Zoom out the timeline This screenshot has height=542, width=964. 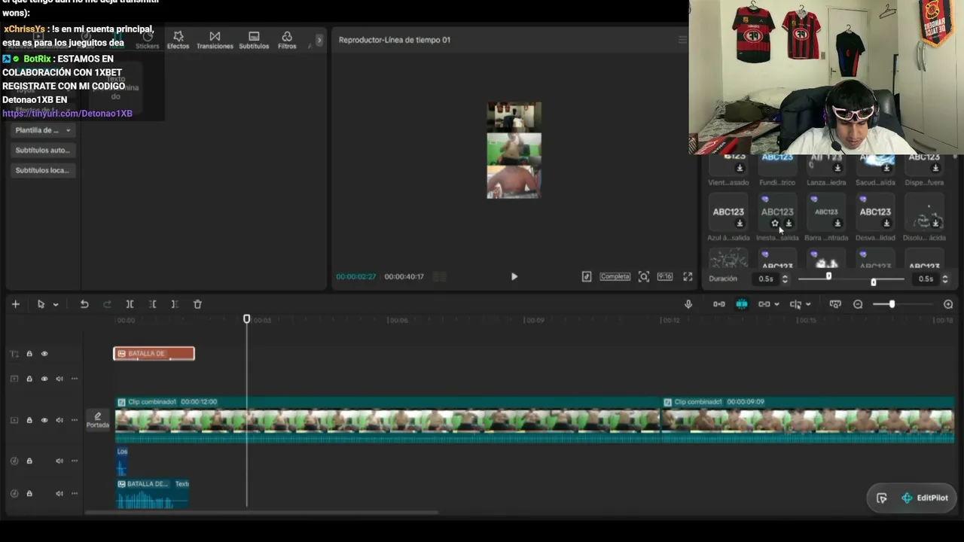pyautogui.click(x=858, y=304)
